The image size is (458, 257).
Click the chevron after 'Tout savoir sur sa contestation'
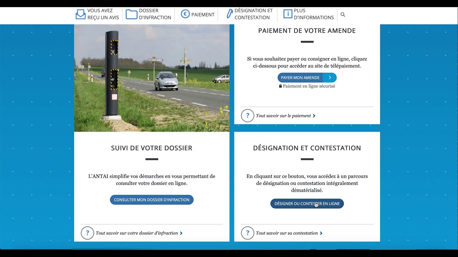pyautogui.click(x=321, y=233)
